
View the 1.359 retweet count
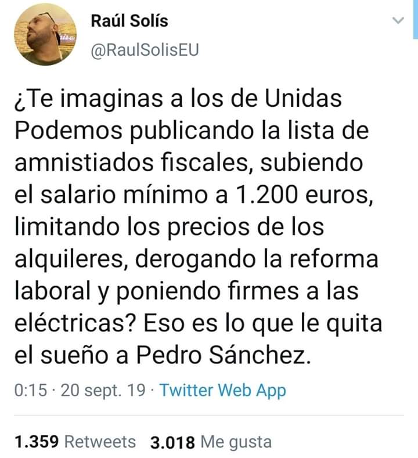tap(37, 442)
